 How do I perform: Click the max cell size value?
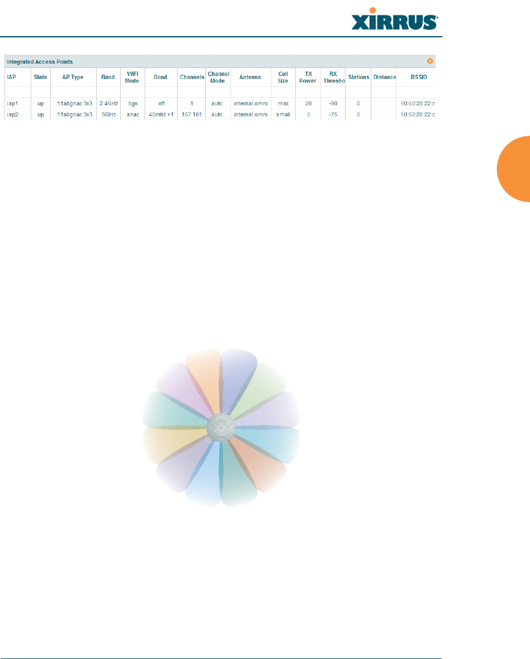(283, 104)
